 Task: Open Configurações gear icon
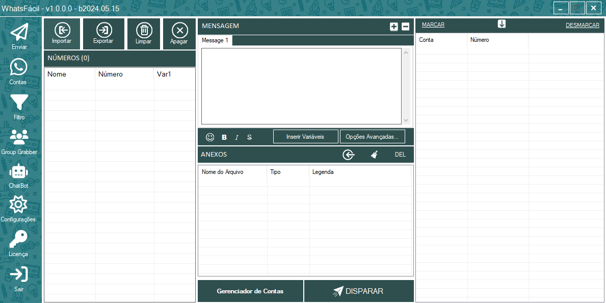pos(18,209)
